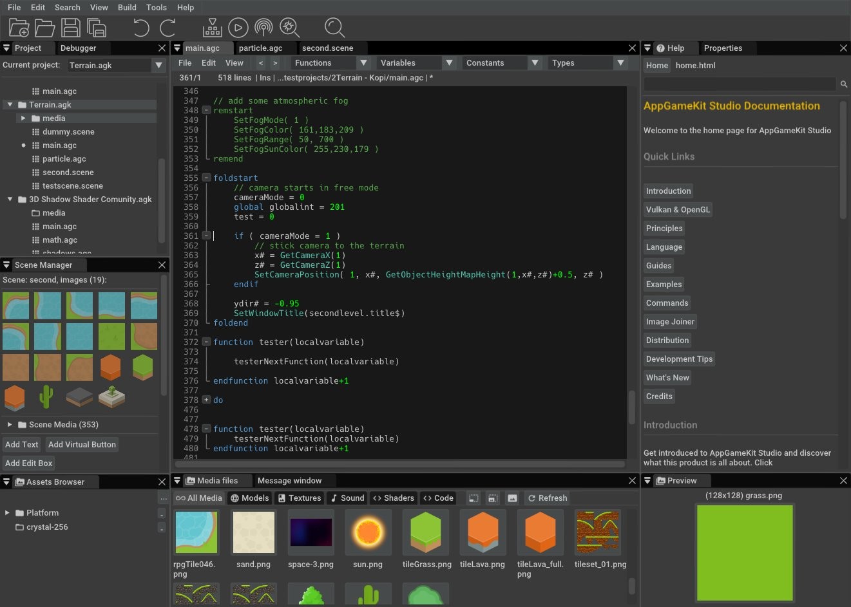851x607 pixels.
Task: Toggle the Textures media filter
Action: click(x=300, y=498)
